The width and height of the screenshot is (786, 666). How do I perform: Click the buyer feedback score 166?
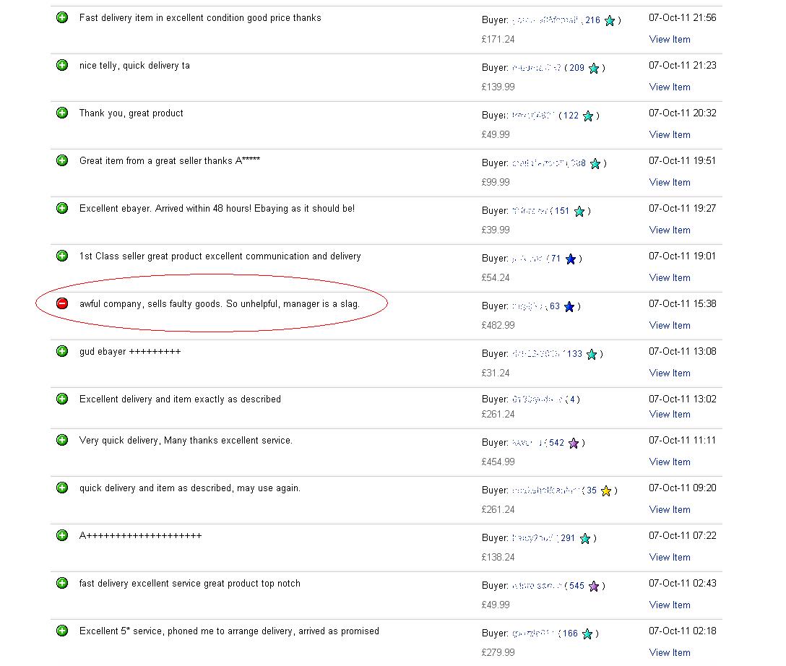570,633
